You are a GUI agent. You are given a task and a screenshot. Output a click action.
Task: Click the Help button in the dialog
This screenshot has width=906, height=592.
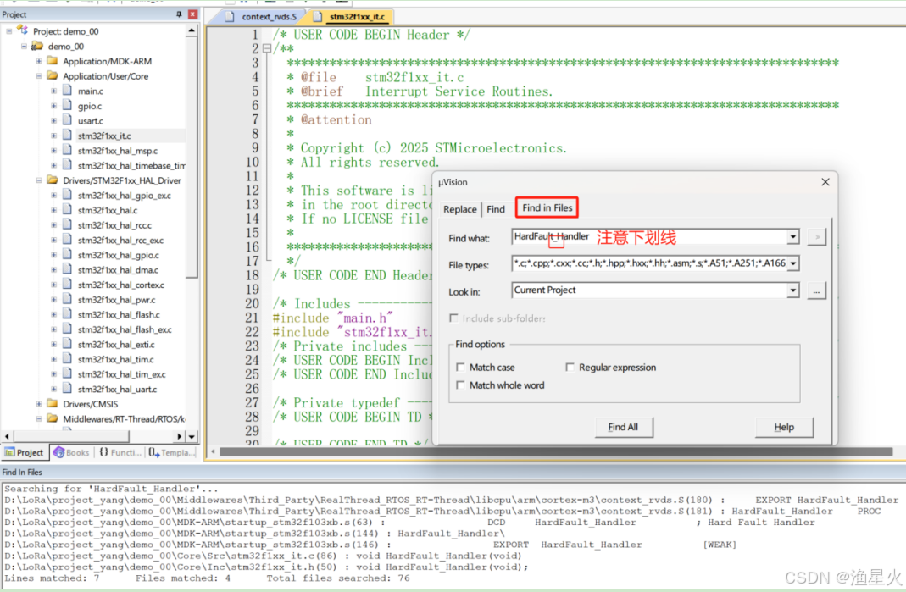[783, 428]
